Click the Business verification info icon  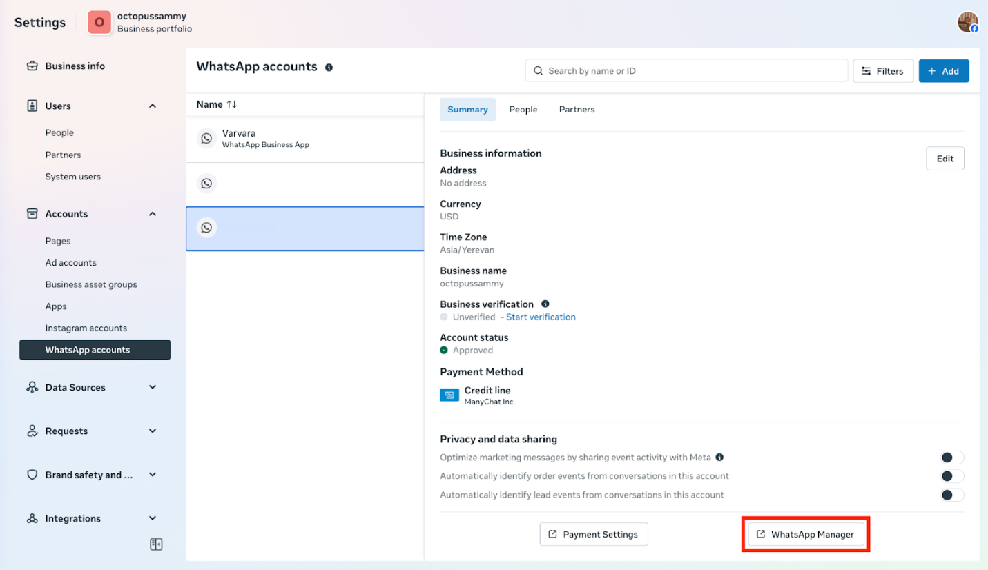(x=545, y=304)
